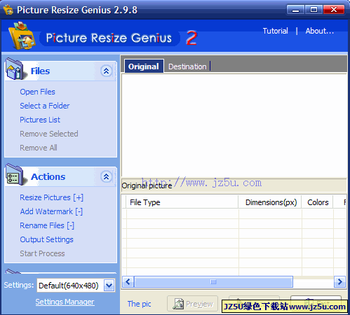Maximize the Picture Resize Genius window

(x=314, y=10)
